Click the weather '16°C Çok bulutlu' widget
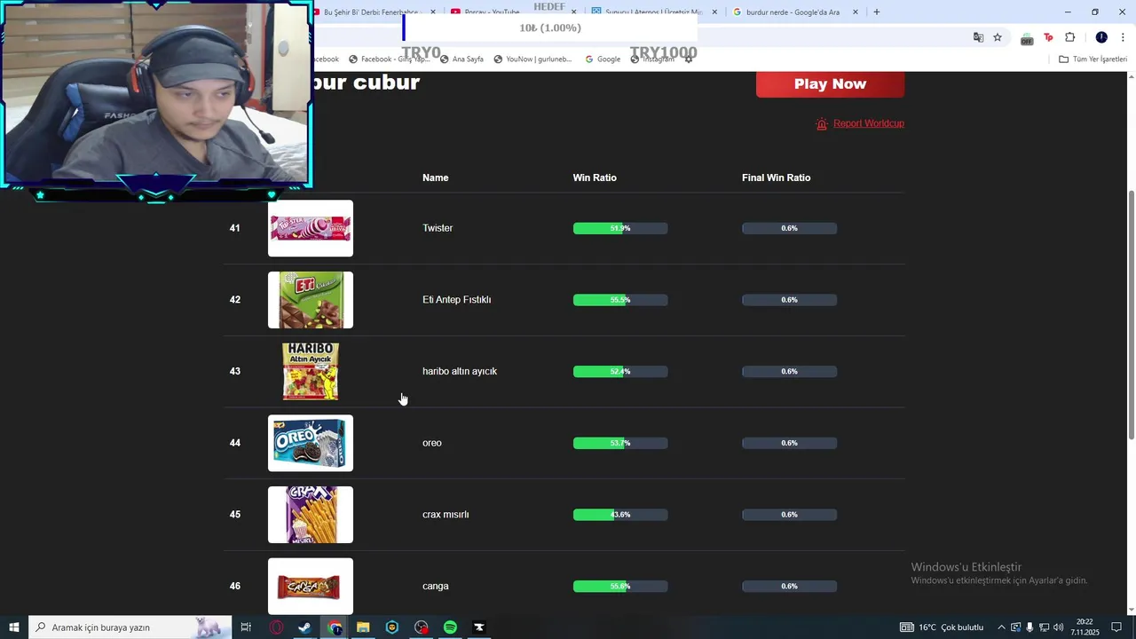 943,627
